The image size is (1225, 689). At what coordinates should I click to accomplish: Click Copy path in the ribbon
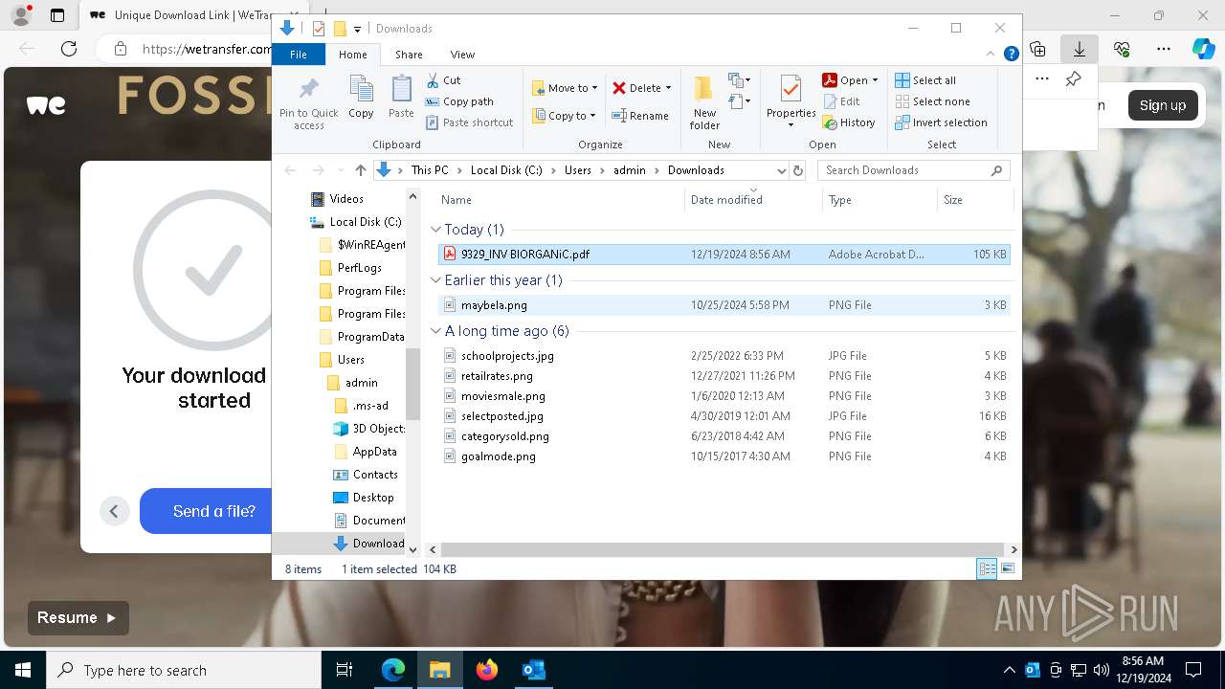459,101
